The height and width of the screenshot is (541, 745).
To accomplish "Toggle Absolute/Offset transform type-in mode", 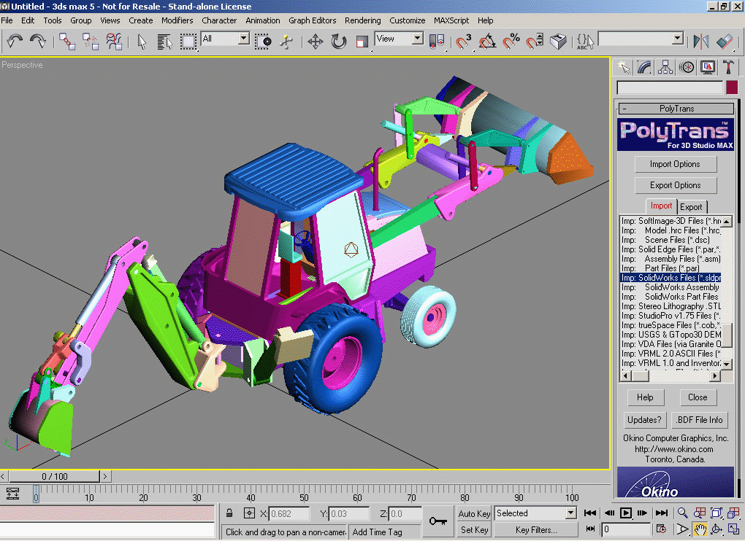I will pyautogui.click(x=249, y=513).
